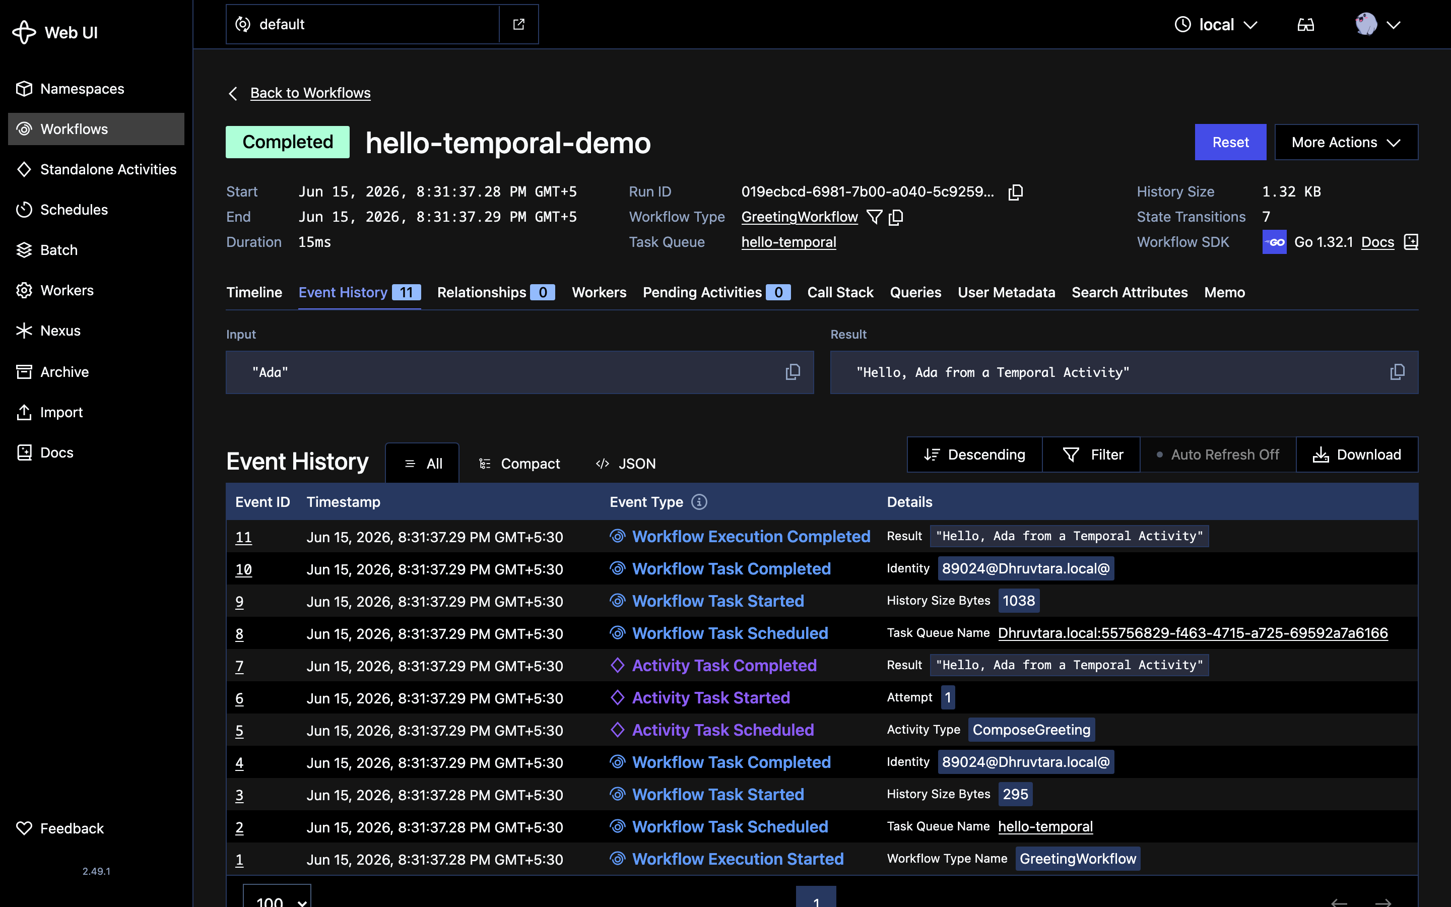Image resolution: width=1451 pixels, height=907 pixels.
Task: Switch event view to Compact
Action: point(519,463)
